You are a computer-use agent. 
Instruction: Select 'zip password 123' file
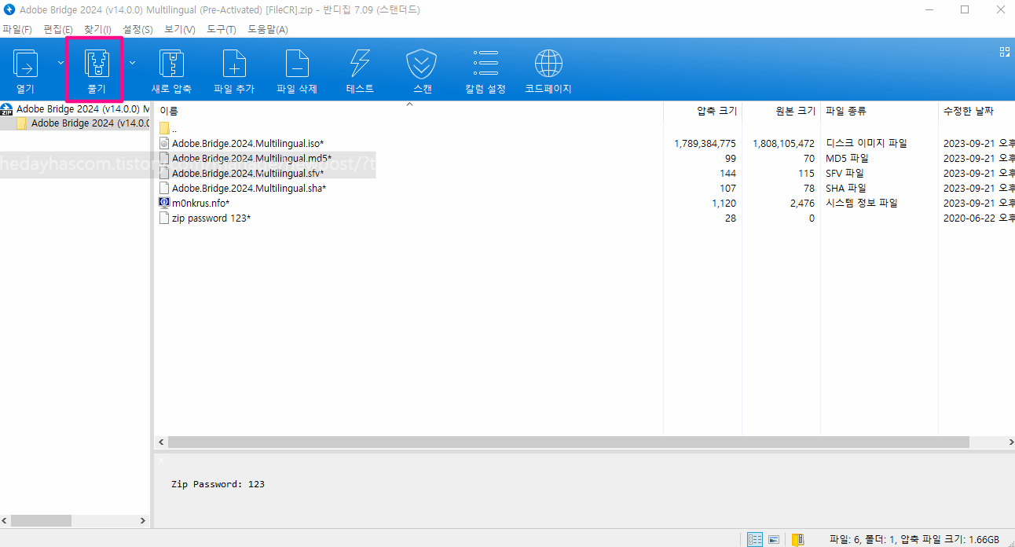[211, 218]
